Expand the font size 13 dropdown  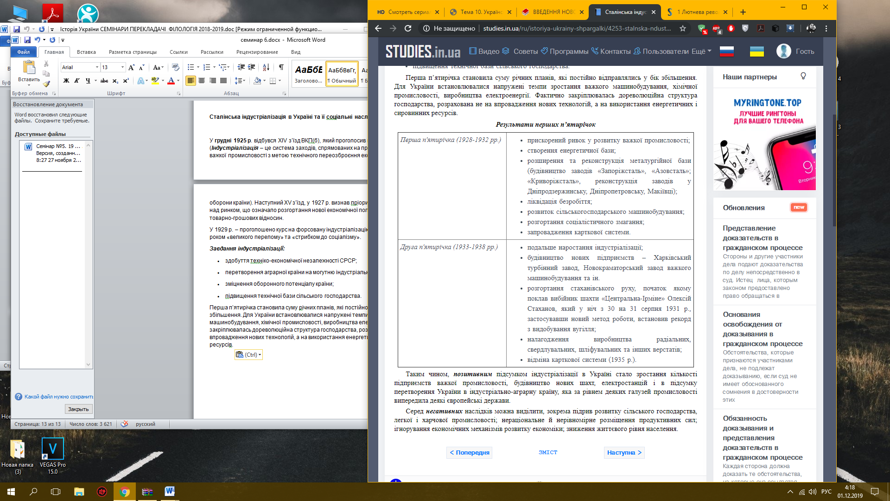pyautogui.click(x=122, y=67)
